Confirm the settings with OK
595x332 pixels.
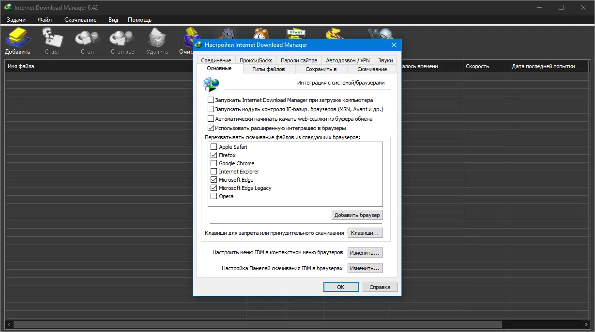coord(341,287)
